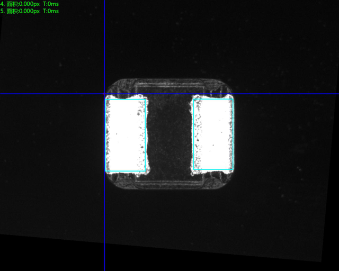
Task: Click the vertical blue line below the component
Action: 104,228
